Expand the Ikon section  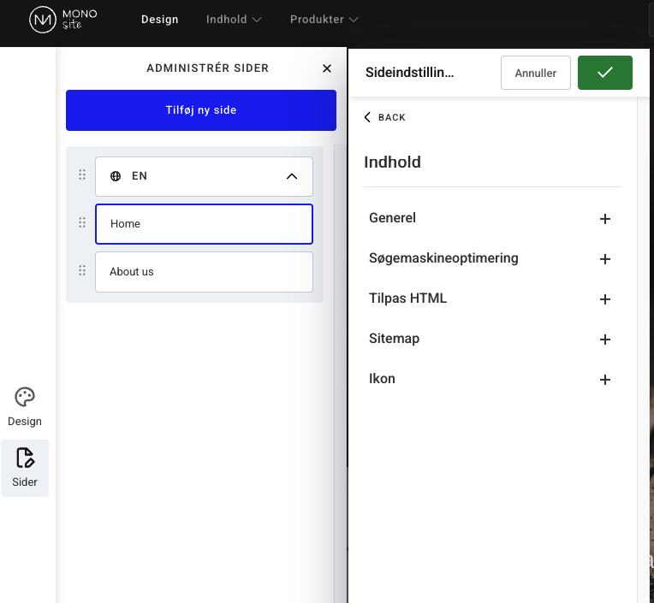click(x=604, y=380)
